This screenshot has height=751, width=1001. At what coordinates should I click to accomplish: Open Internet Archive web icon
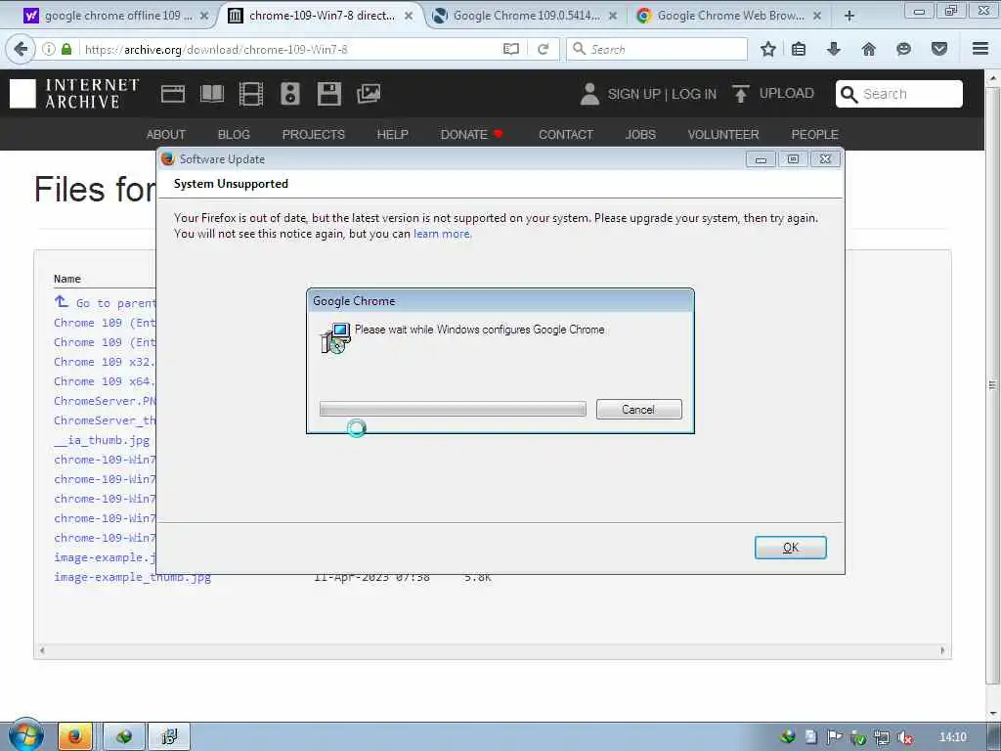[172, 94]
